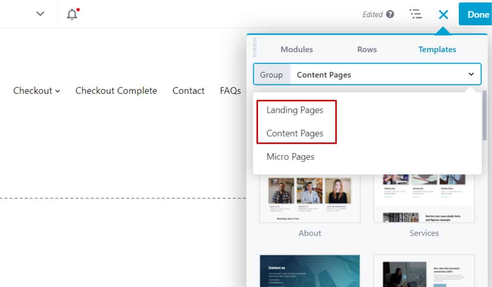Select the Templates tab
The image size is (492, 287).
point(437,50)
